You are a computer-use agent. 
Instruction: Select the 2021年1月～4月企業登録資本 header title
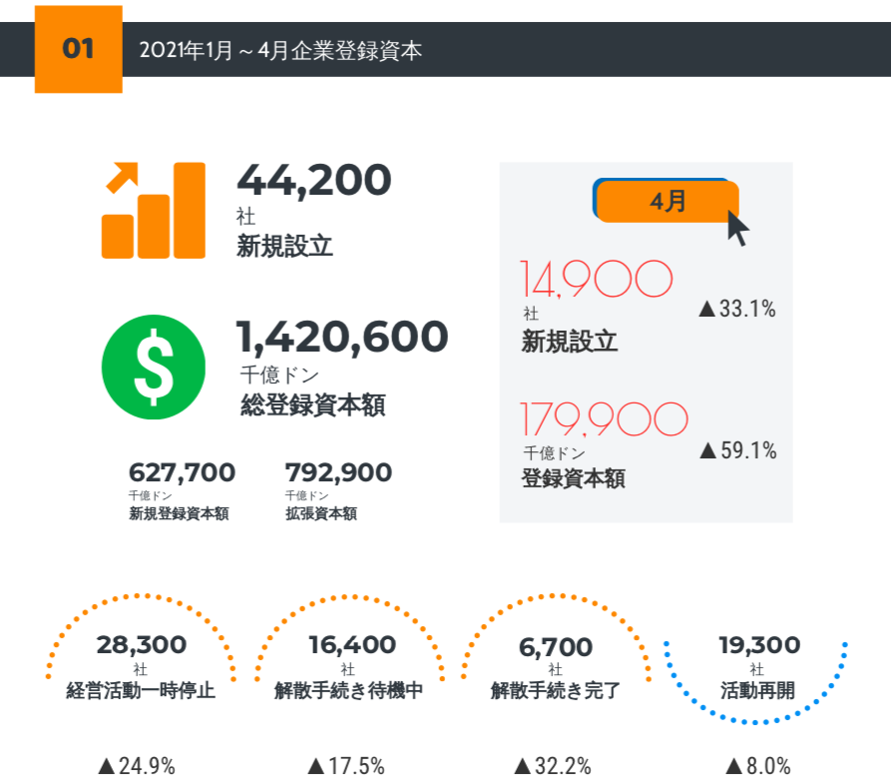click(x=280, y=50)
